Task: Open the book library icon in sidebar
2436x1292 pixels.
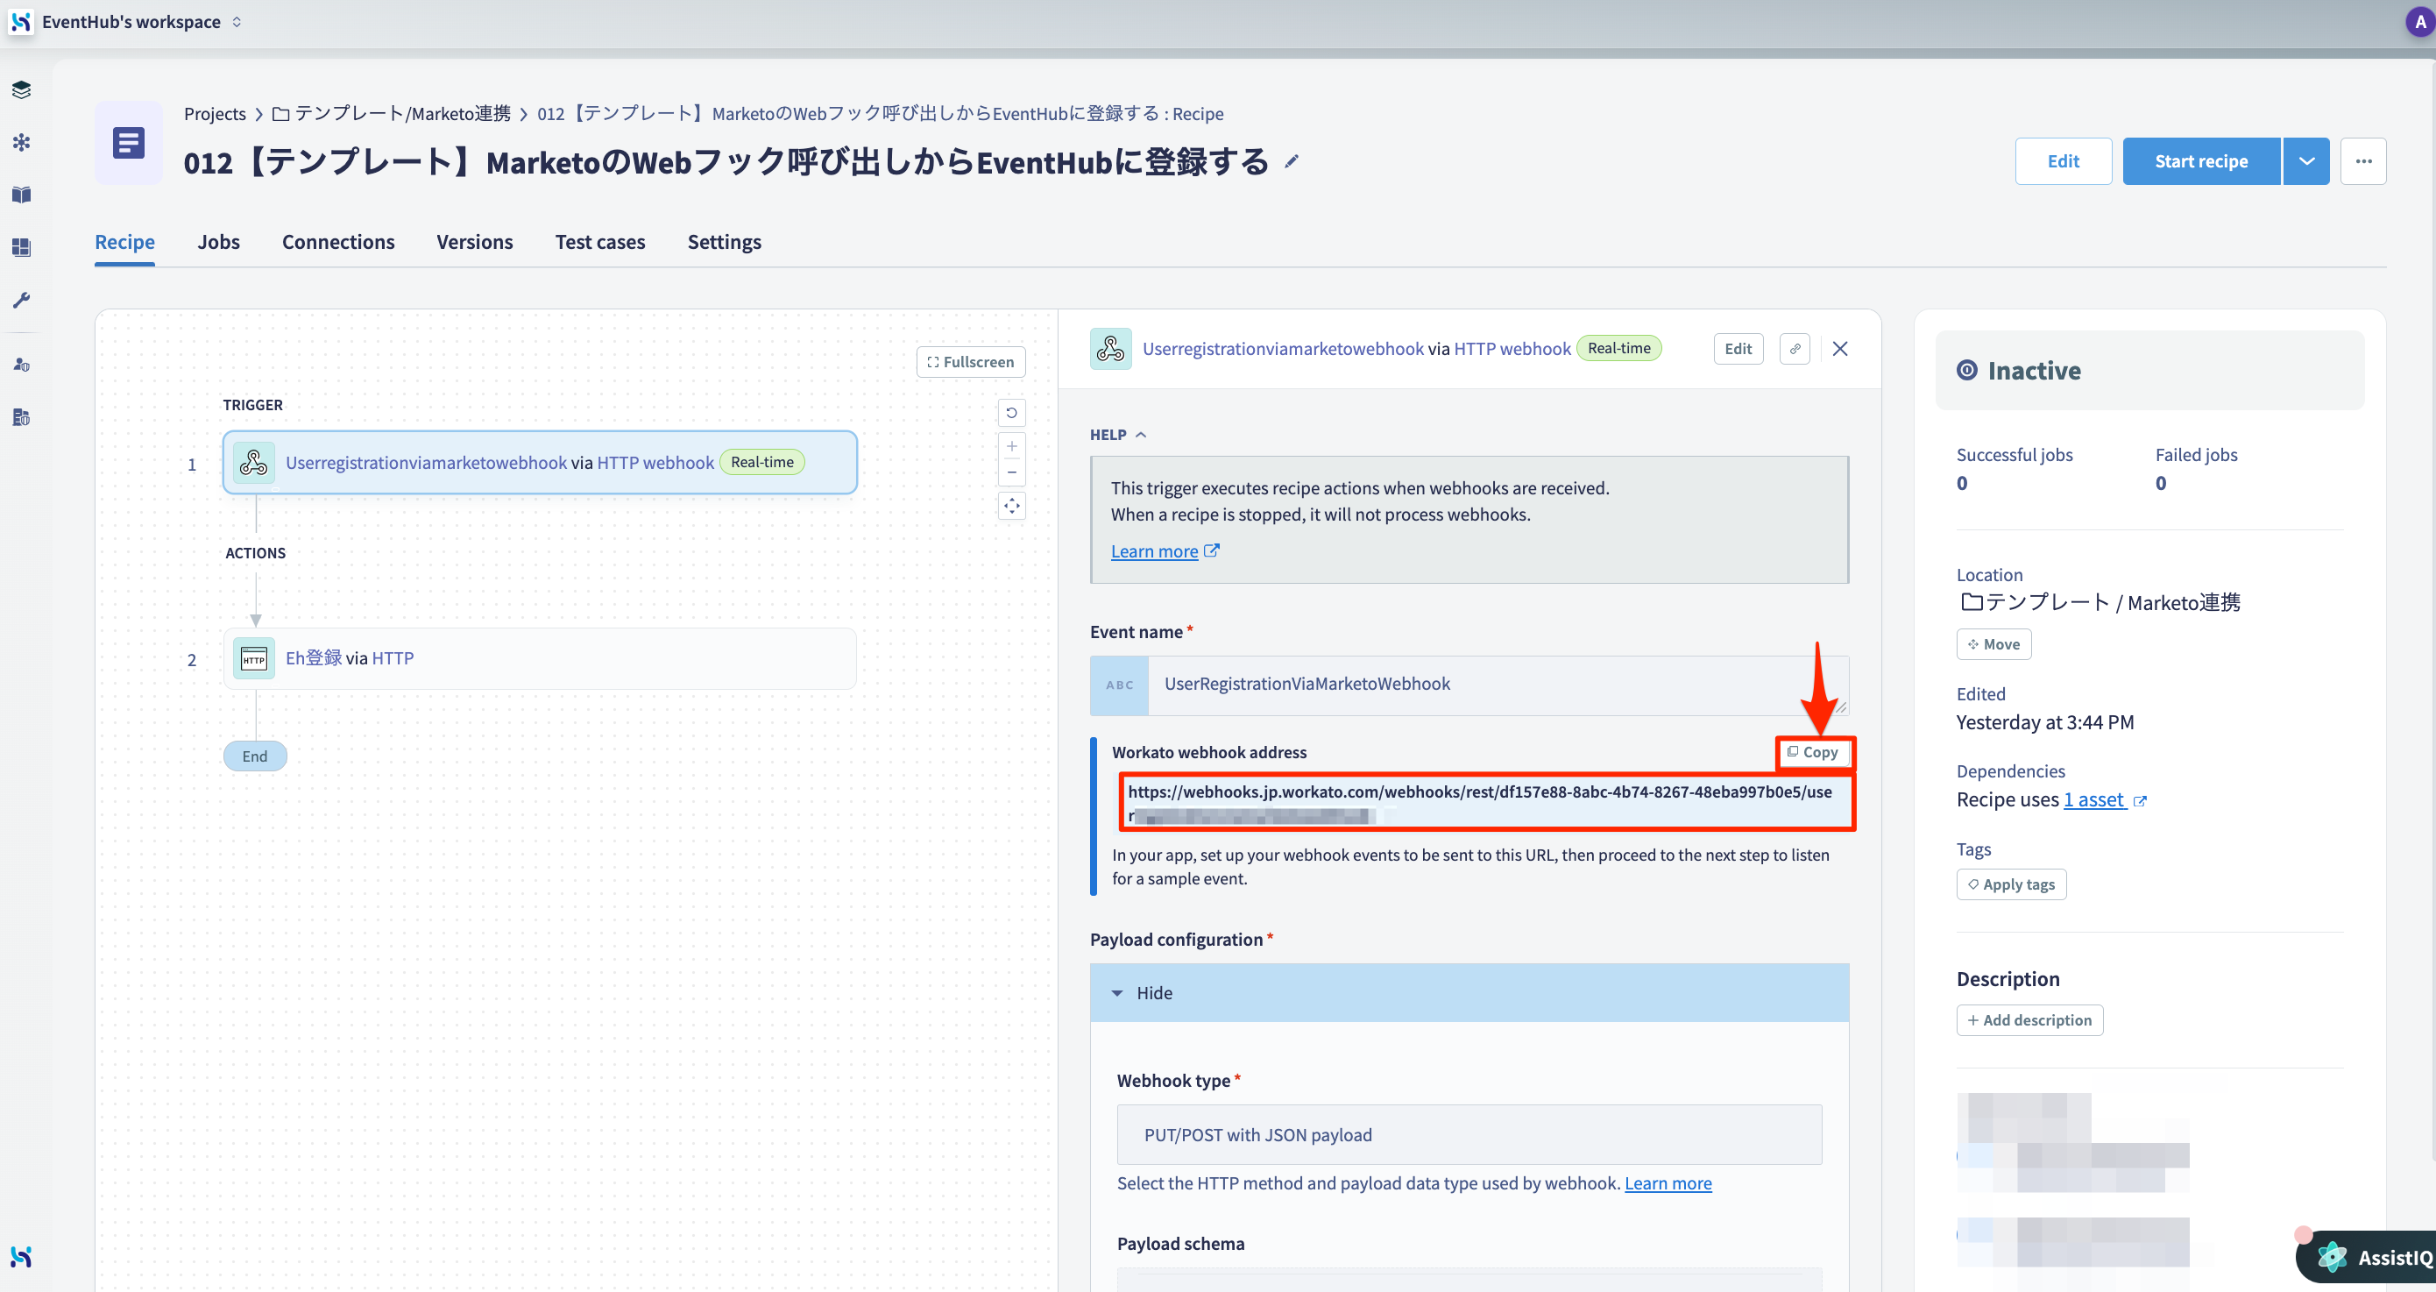Action: pos(22,195)
